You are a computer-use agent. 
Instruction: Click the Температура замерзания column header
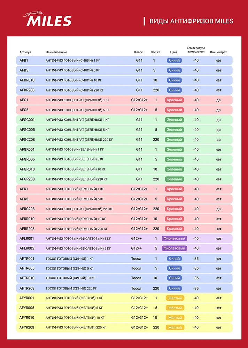(196, 50)
